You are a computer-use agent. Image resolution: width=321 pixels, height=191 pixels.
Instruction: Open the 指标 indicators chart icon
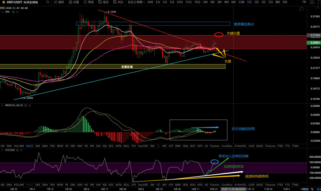click(59, 2)
